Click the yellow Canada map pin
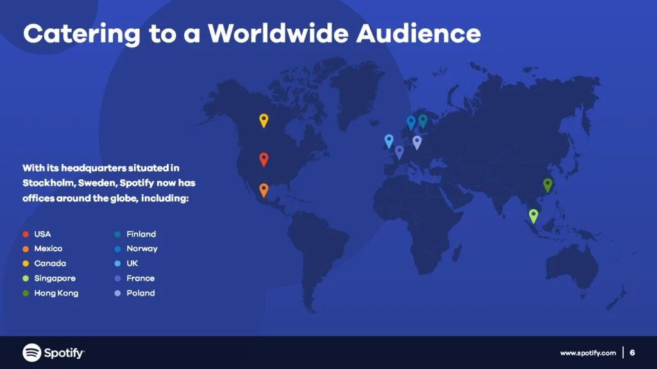Viewport: 657px width, 369px height. pyautogui.click(x=264, y=120)
